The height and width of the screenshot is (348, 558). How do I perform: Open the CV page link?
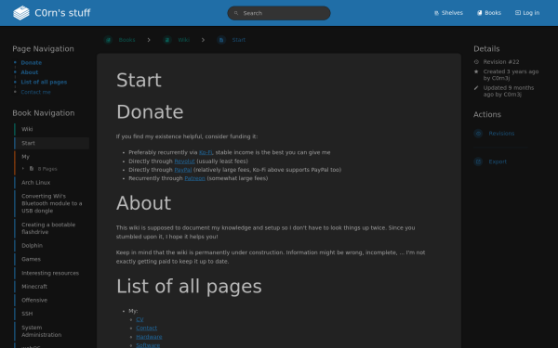pyautogui.click(x=139, y=319)
